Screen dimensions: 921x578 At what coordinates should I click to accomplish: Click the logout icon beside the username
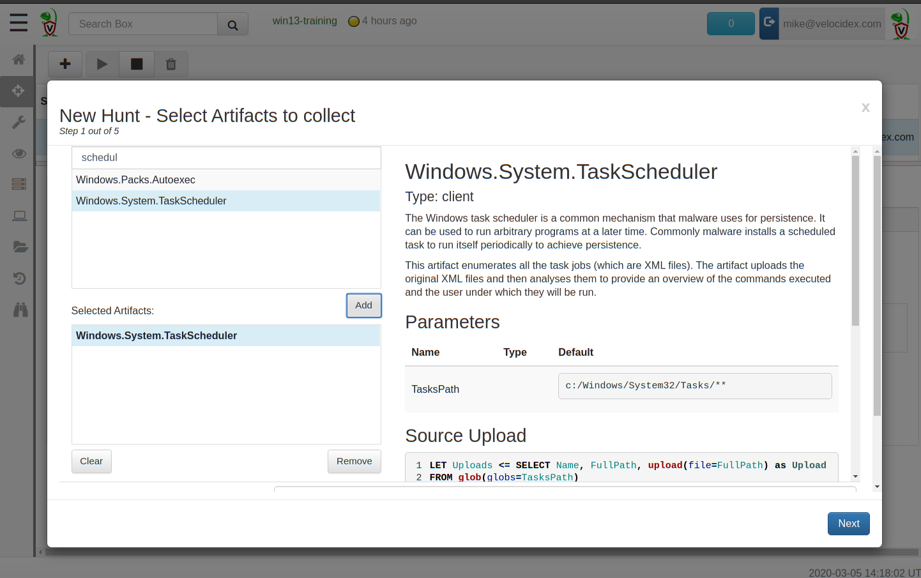pyautogui.click(x=769, y=23)
